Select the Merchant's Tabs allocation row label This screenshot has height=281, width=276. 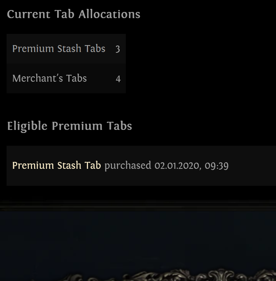(x=49, y=78)
